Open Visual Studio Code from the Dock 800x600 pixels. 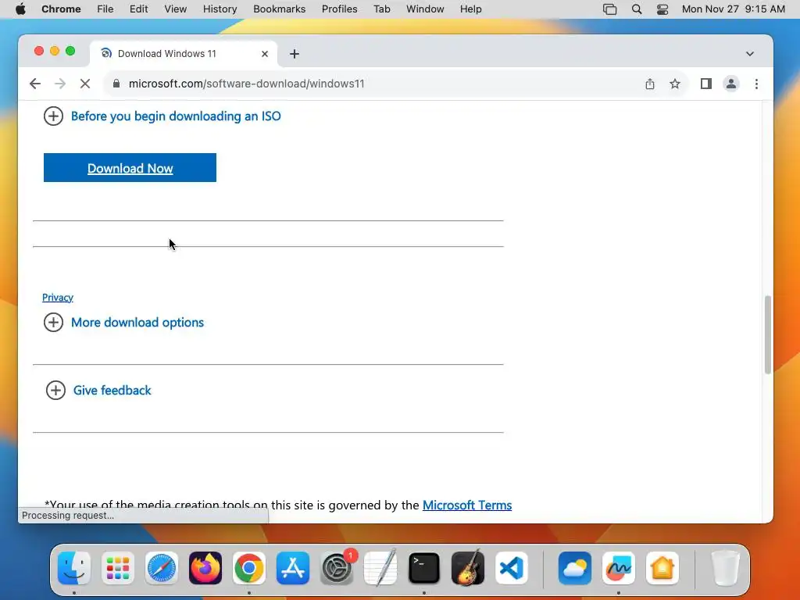tap(512, 568)
